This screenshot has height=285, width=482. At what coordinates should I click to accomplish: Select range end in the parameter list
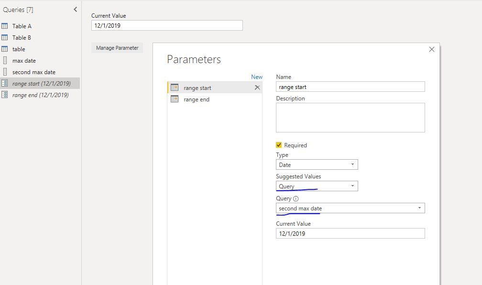pos(215,99)
